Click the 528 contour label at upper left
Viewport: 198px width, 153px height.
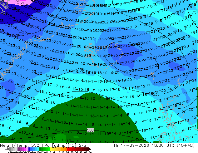(x=16, y=35)
